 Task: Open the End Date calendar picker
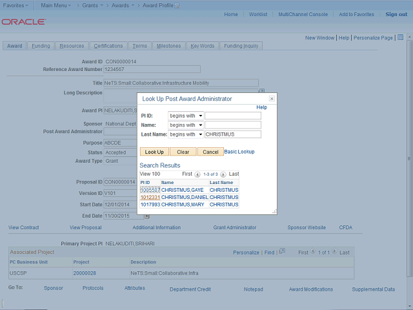coord(147,216)
